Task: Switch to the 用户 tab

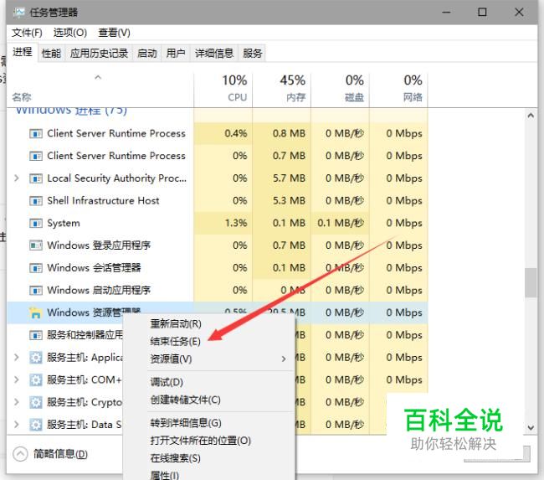Action: [176, 54]
